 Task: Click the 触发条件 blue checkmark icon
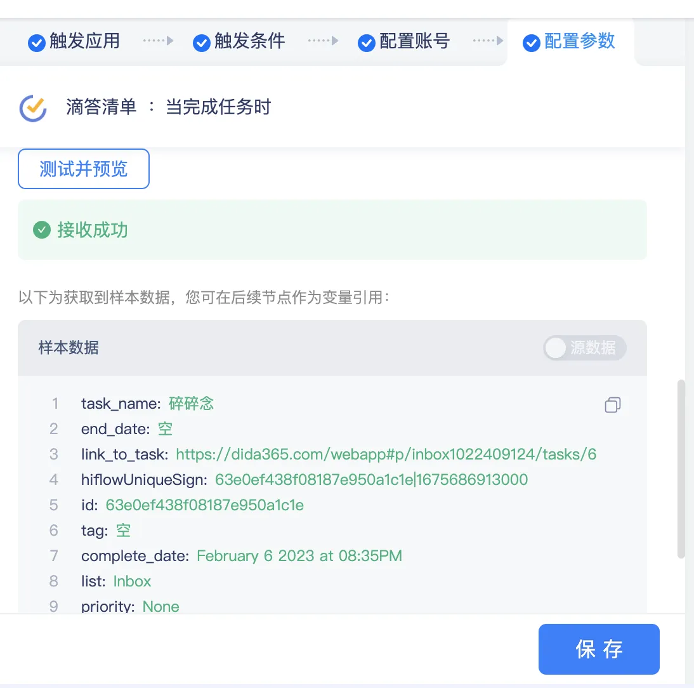click(201, 43)
